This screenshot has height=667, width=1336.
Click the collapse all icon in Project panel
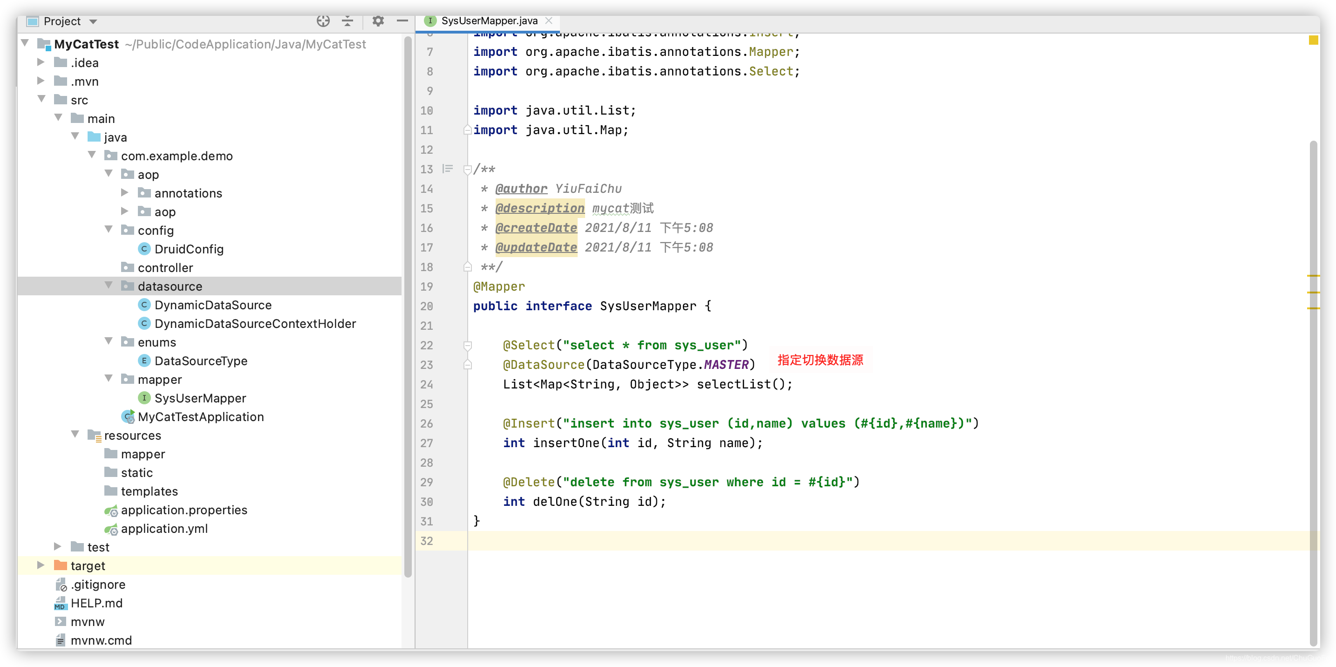[348, 21]
